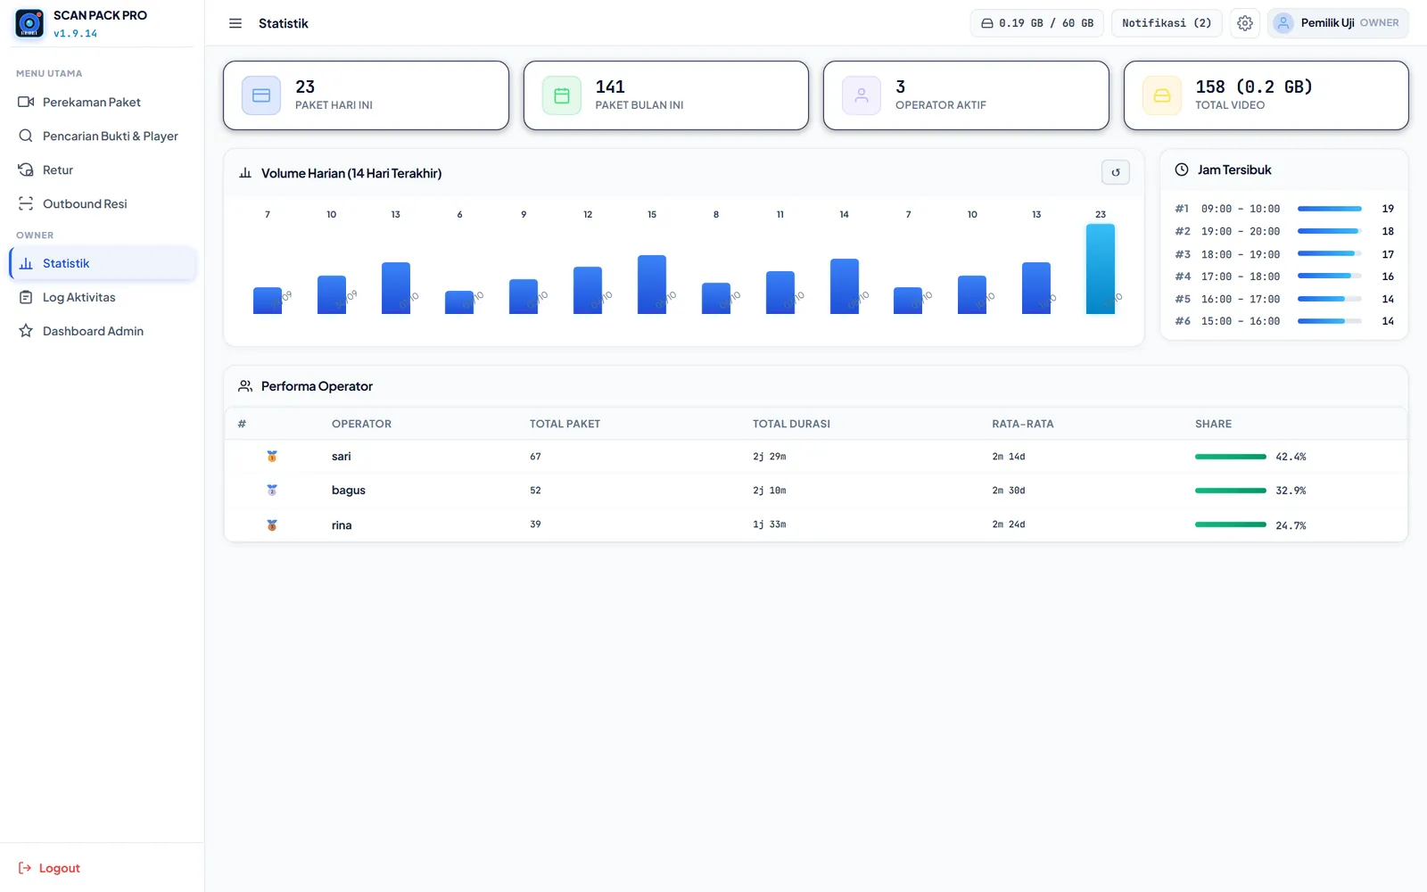Click the 2j 29m duration for sari
This screenshot has height=892, width=1427.
coord(770,456)
